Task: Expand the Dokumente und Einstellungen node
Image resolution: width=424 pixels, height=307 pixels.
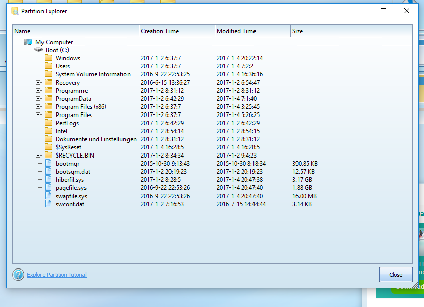Action: click(38, 139)
